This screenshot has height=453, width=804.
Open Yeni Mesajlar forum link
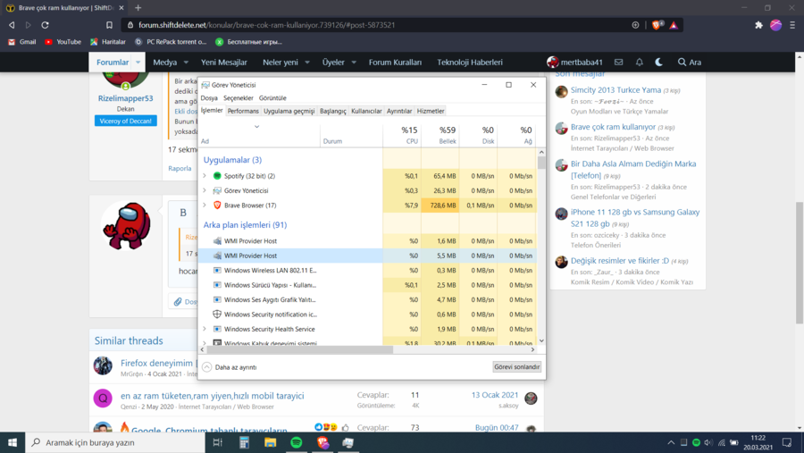224,62
